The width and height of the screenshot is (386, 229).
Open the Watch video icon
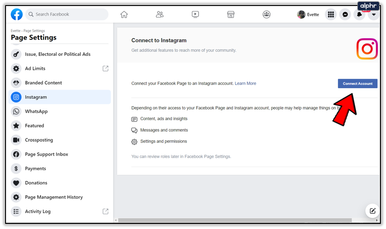click(195, 14)
